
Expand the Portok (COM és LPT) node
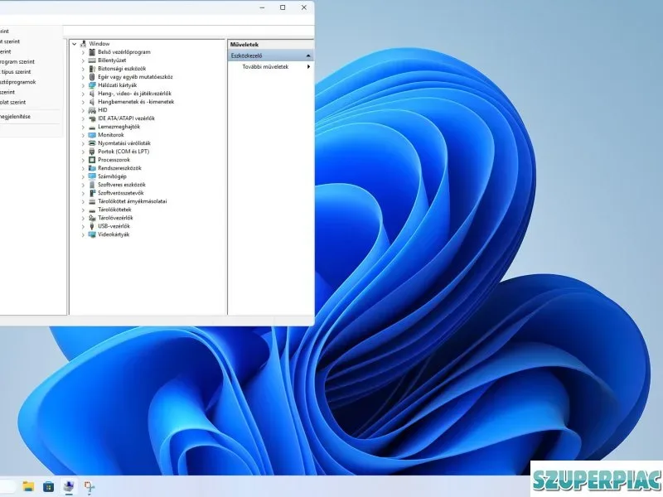[83, 152]
